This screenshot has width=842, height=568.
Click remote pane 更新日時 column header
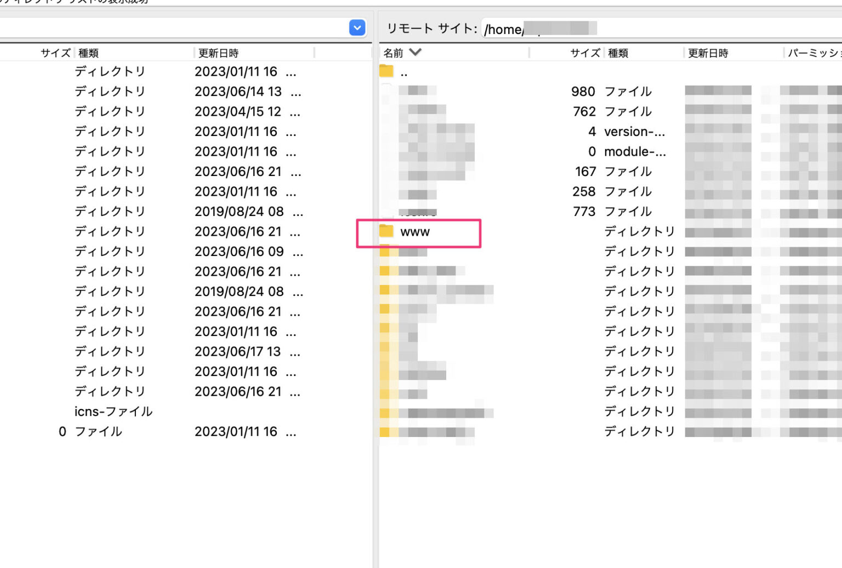tap(708, 53)
